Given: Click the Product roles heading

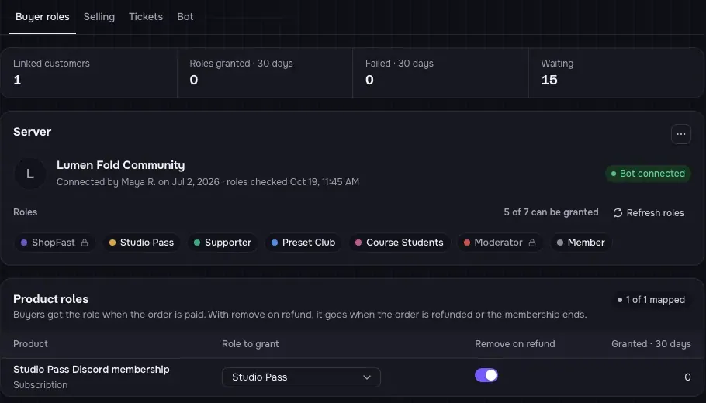Looking at the screenshot, I should click(x=51, y=299).
